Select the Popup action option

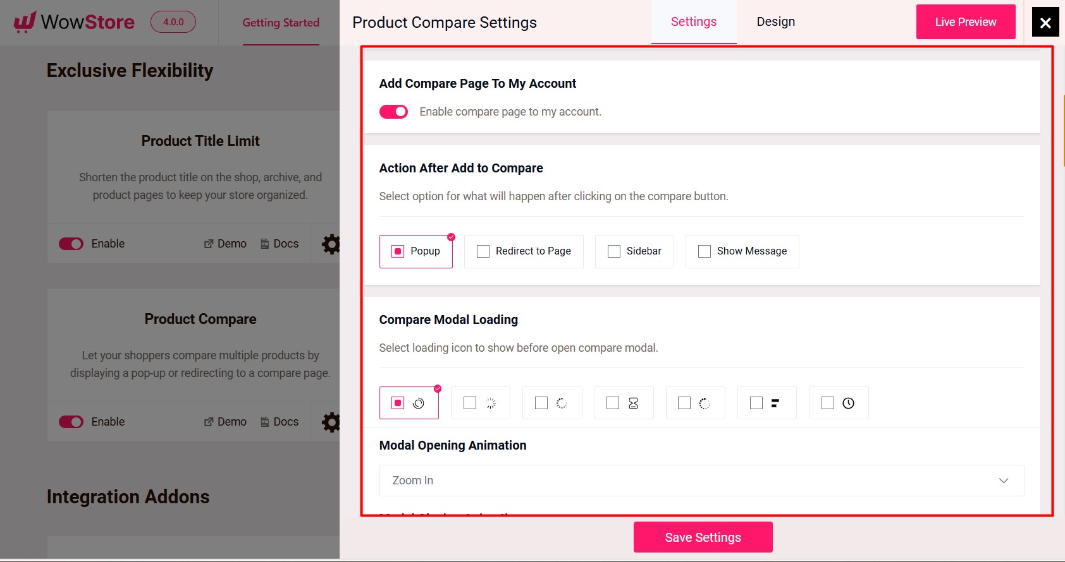pos(416,251)
